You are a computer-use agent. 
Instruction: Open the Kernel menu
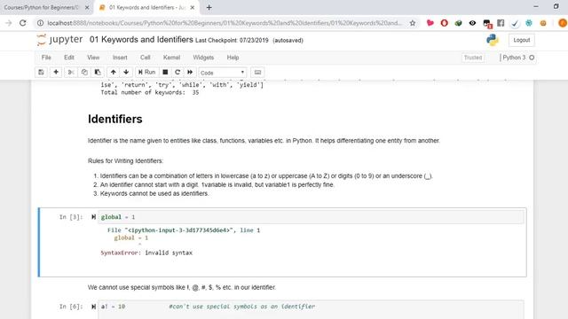pyautogui.click(x=171, y=58)
